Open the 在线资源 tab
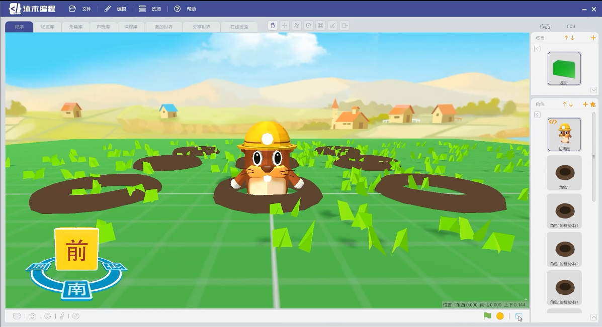602x327 pixels. tap(239, 27)
